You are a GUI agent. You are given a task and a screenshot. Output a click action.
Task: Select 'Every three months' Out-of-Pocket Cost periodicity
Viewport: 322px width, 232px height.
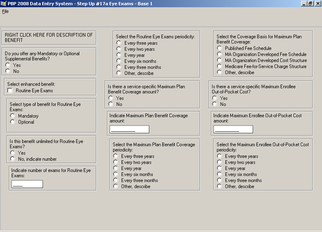[x=219, y=180]
